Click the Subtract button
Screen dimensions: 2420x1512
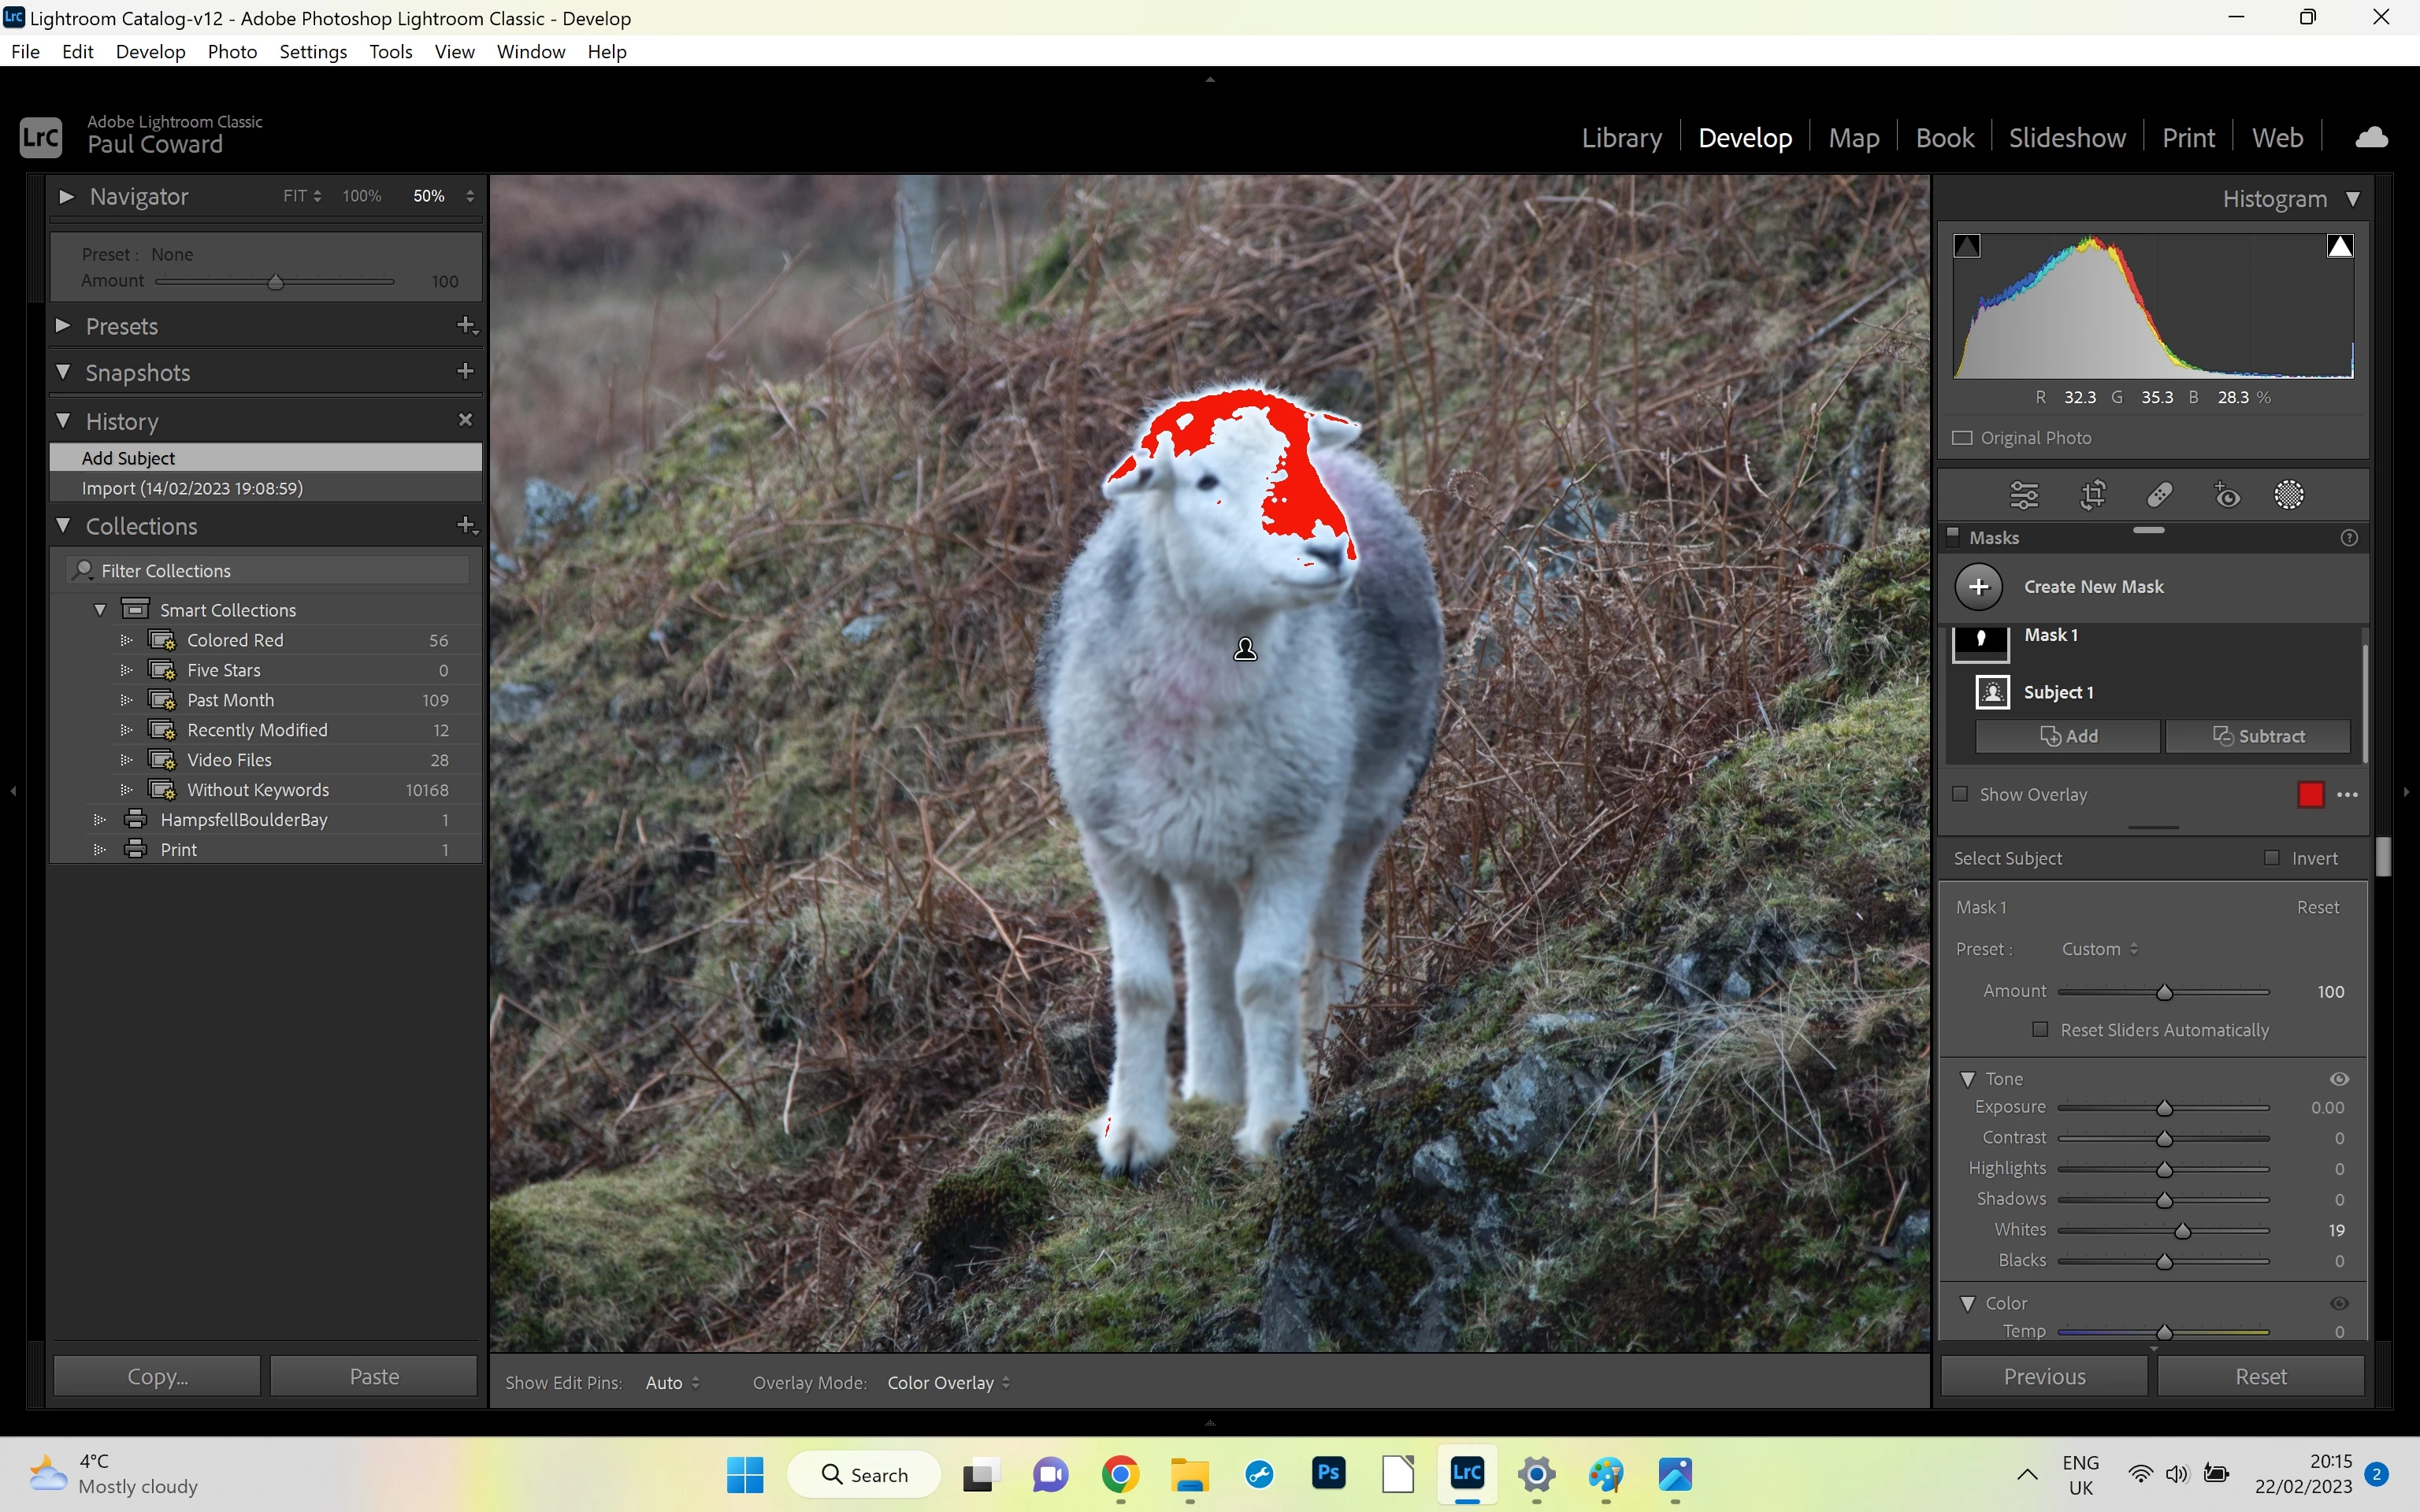2258,736
